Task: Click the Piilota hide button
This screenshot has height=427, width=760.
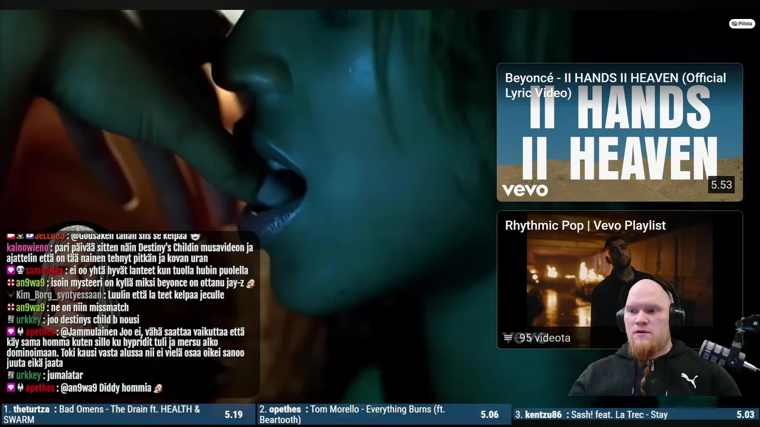Action: coord(742,24)
